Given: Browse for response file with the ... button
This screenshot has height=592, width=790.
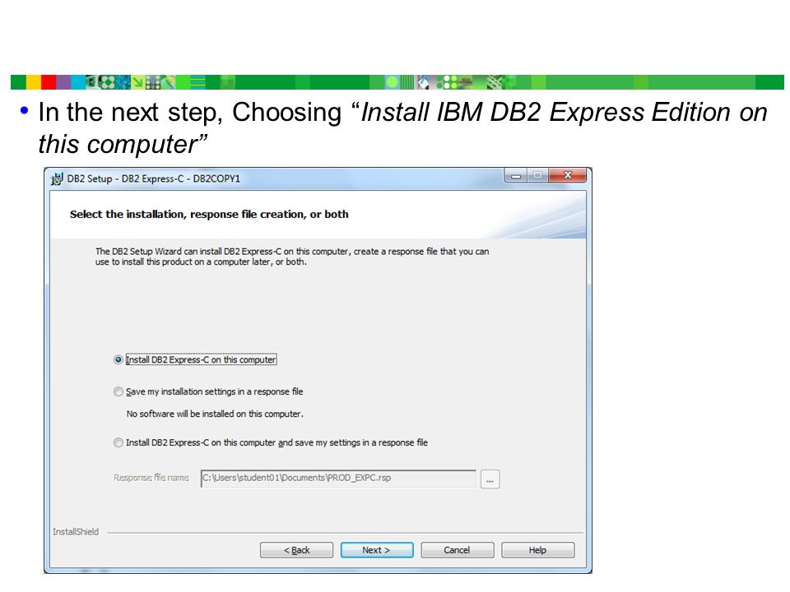Looking at the screenshot, I should pos(490,479).
